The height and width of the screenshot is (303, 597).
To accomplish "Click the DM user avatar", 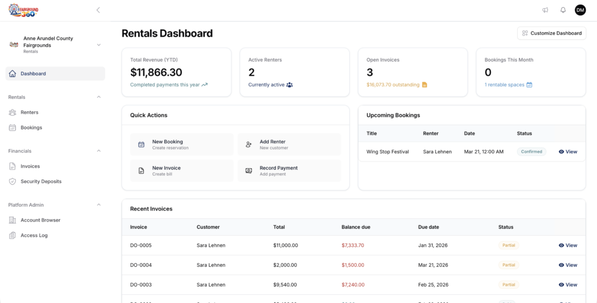I will coord(580,10).
